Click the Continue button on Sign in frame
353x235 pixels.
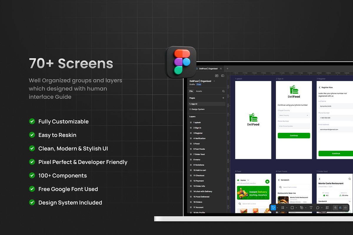point(294,135)
